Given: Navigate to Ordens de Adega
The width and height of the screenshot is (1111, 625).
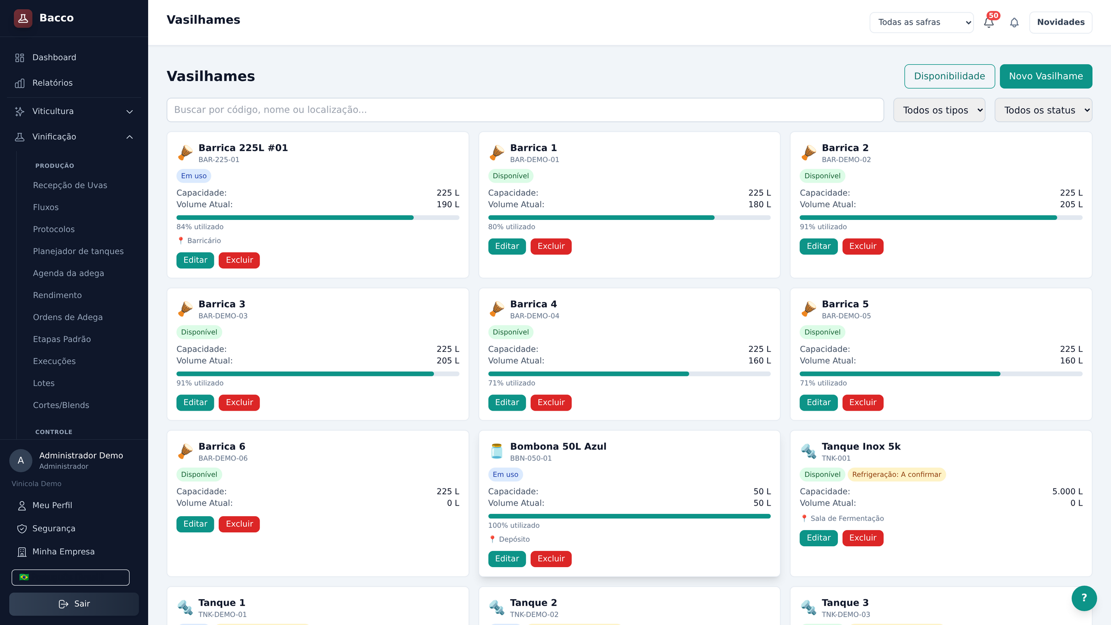Looking at the screenshot, I should click(x=68, y=317).
